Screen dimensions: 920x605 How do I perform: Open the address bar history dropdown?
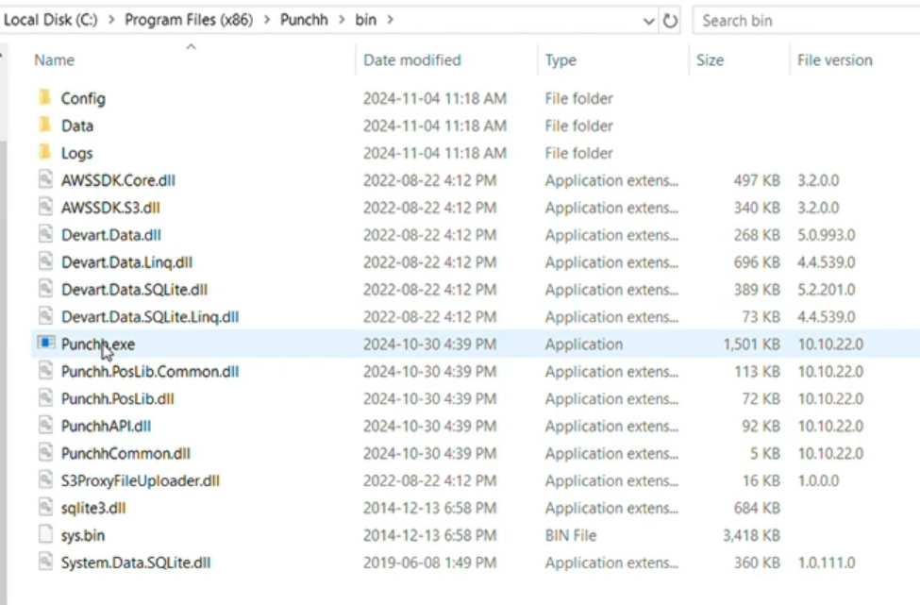coord(648,22)
